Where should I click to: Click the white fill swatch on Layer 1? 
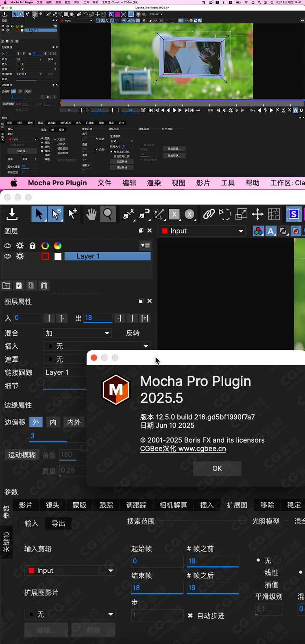(x=58, y=256)
